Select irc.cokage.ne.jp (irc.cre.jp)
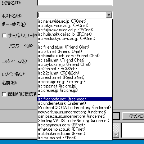 coord(75,82)
